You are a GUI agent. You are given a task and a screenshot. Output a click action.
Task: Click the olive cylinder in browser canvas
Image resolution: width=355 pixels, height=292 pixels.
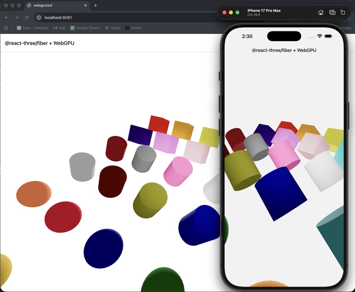(x=150, y=200)
